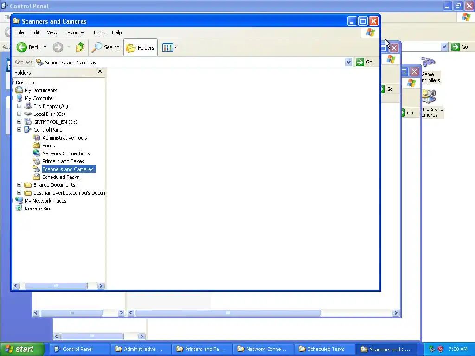
Task: Select Desktop in folder tree
Action: coord(25,83)
